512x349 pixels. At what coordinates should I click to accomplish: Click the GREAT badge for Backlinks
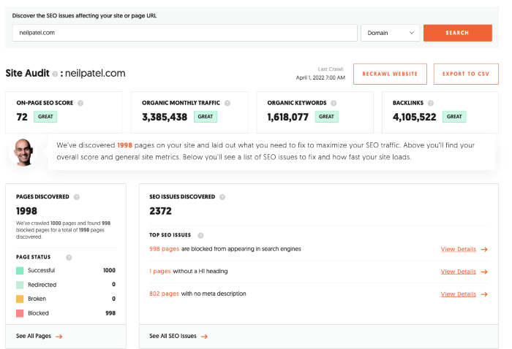[454, 117]
